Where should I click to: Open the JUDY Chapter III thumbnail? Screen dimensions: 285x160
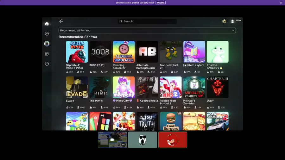pyautogui.click(x=218, y=87)
